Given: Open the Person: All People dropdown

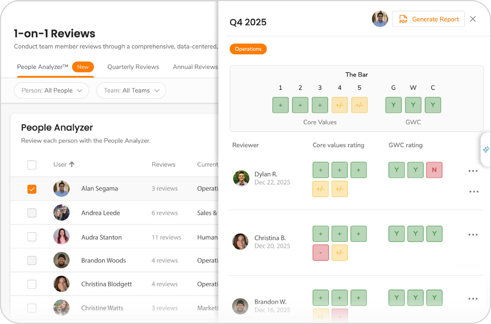Looking at the screenshot, I should pos(51,90).
